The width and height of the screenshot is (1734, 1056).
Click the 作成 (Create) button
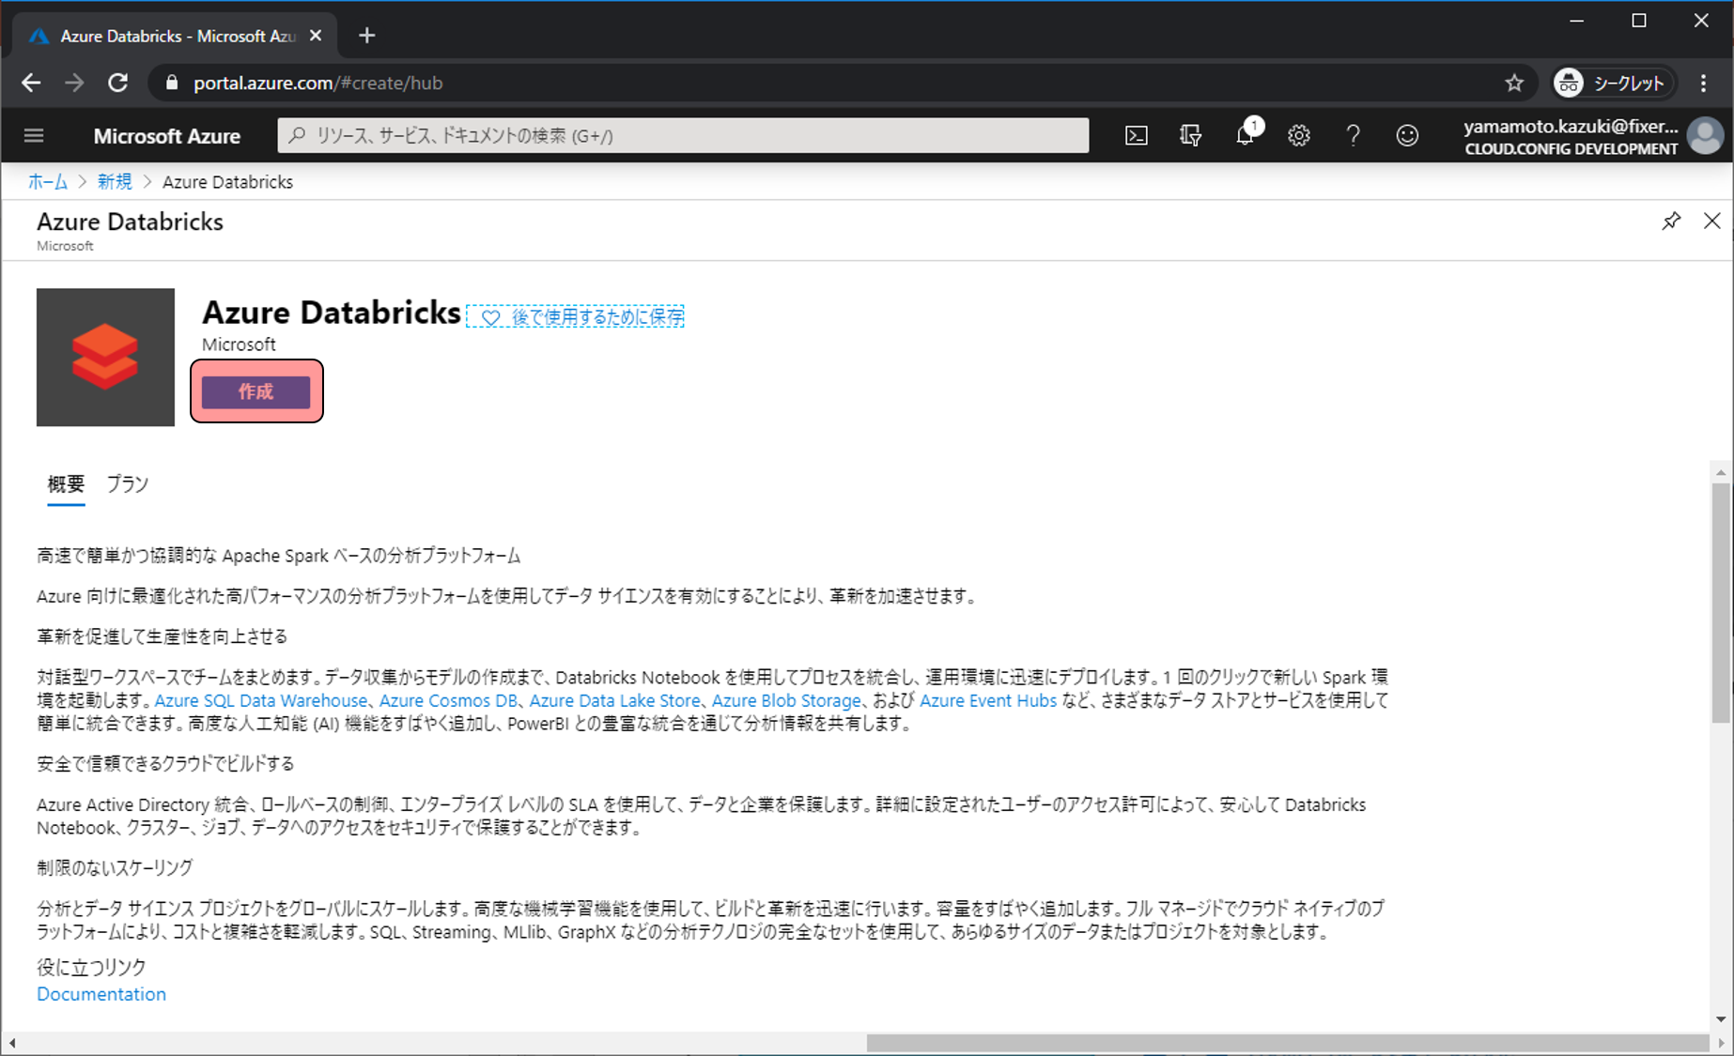tap(255, 391)
